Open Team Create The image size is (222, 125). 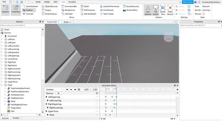pos(107,14)
